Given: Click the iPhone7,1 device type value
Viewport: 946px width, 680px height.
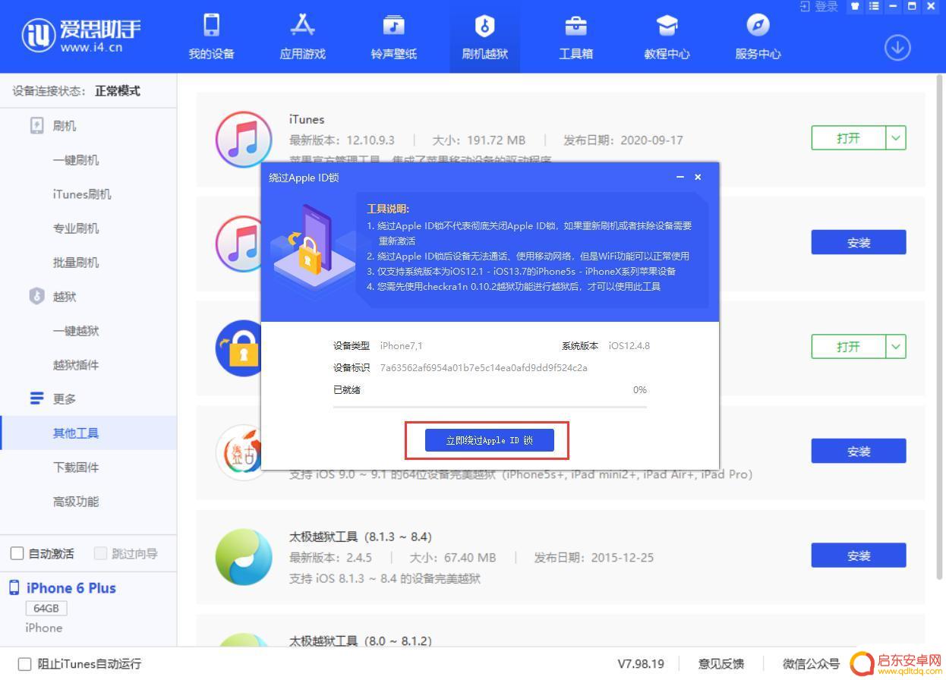Looking at the screenshot, I should click(x=401, y=345).
